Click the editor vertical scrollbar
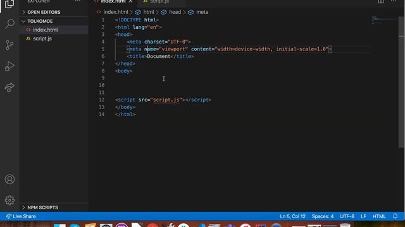The image size is (405, 227). click(x=401, y=83)
